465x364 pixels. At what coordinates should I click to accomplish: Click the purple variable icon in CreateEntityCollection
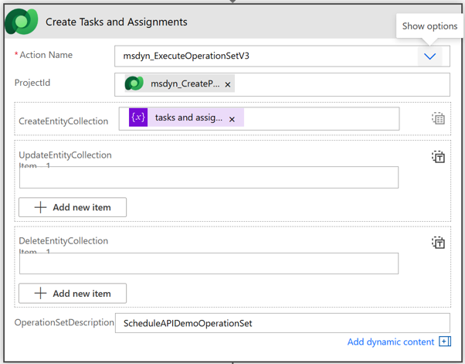[x=138, y=117]
